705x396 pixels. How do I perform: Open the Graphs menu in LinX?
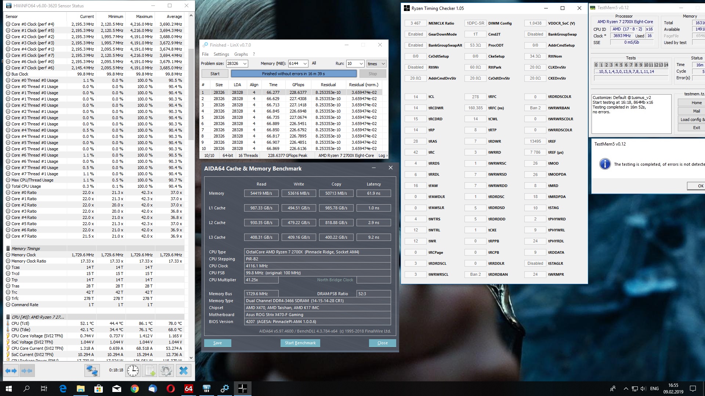[x=241, y=54]
